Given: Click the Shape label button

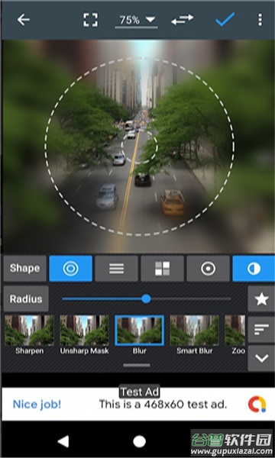Looking at the screenshot, I should [25, 269].
